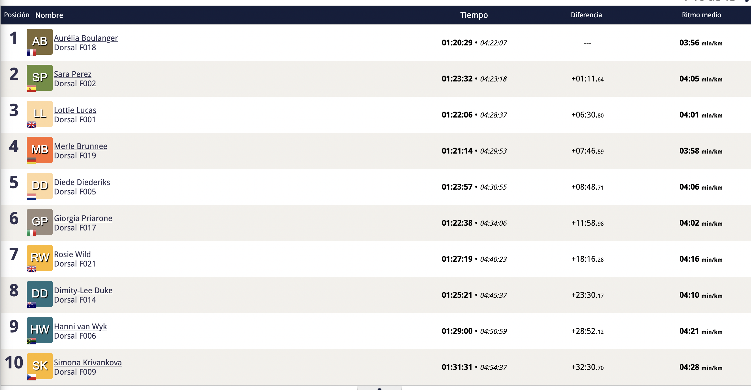Open Sara Perez's profile link
The image size is (751, 390).
73,74
